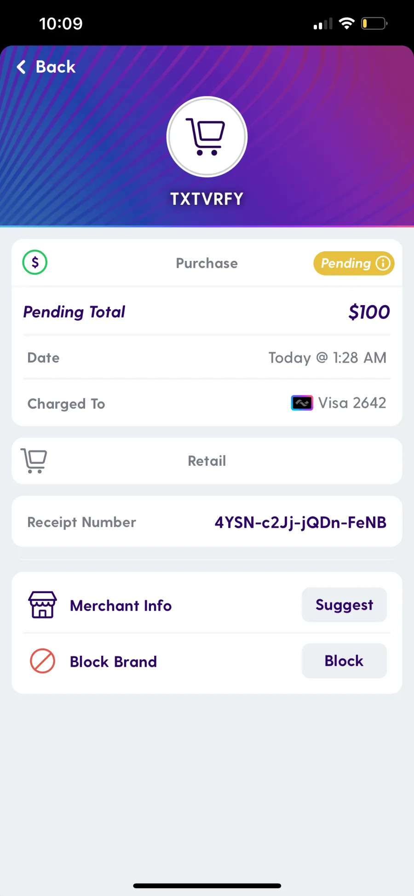Open the Pending status info icon
414x896 pixels.
[x=383, y=263]
